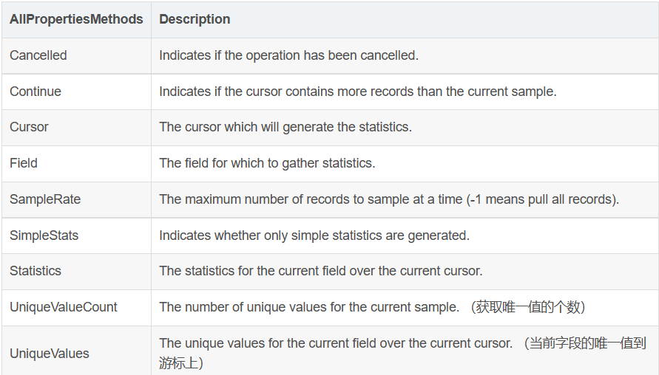Select the SampleRate property cell
This screenshot has height=375, width=659.
tap(45, 199)
